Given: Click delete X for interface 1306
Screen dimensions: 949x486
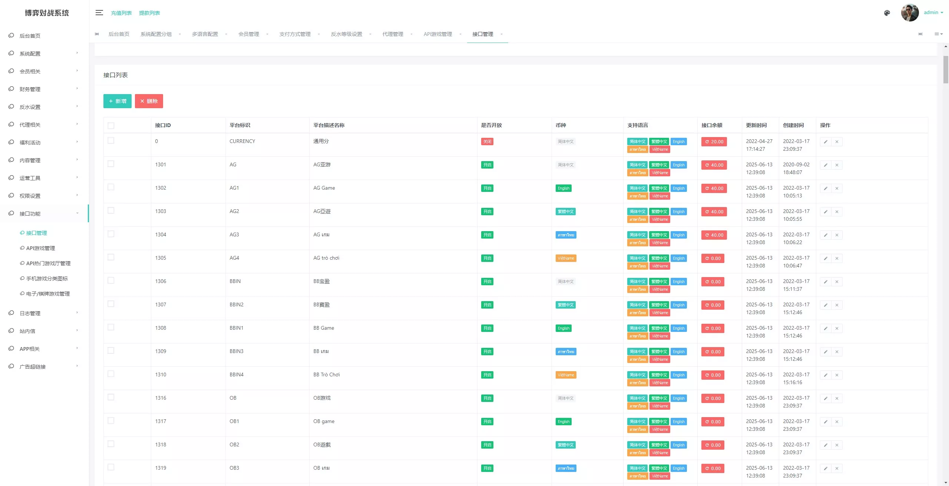Looking at the screenshot, I should click(x=837, y=282).
